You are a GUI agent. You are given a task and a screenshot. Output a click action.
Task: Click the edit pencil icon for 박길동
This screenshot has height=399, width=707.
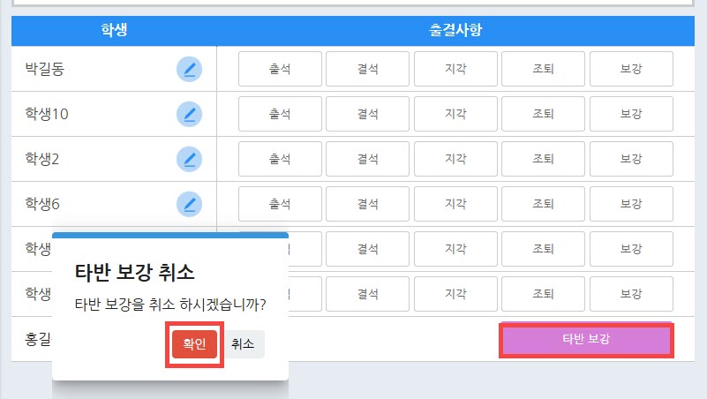click(x=190, y=69)
